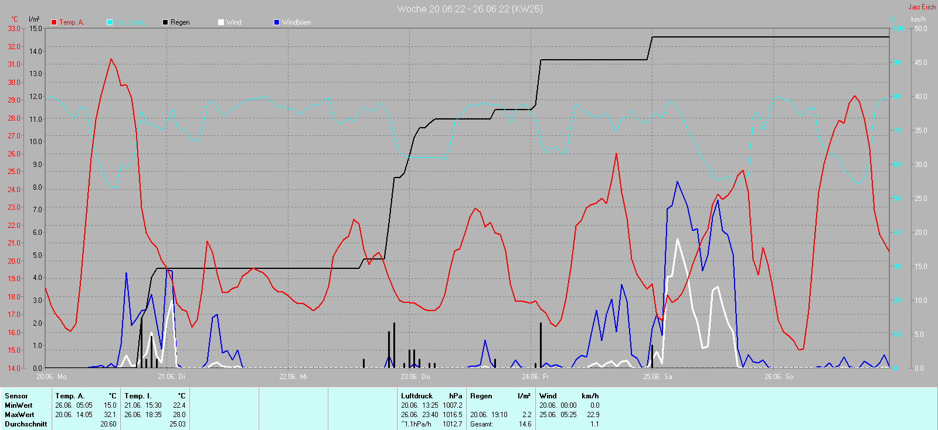Click the '20.06. 14:05' maximum temperature time
This screenshot has width=938, height=430.
(74, 415)
